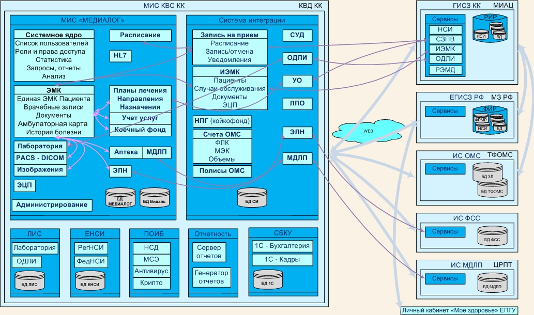Select the БД СИ database cylinder
This screenshot has width=534, height=315.
click(x=252, y=198)
